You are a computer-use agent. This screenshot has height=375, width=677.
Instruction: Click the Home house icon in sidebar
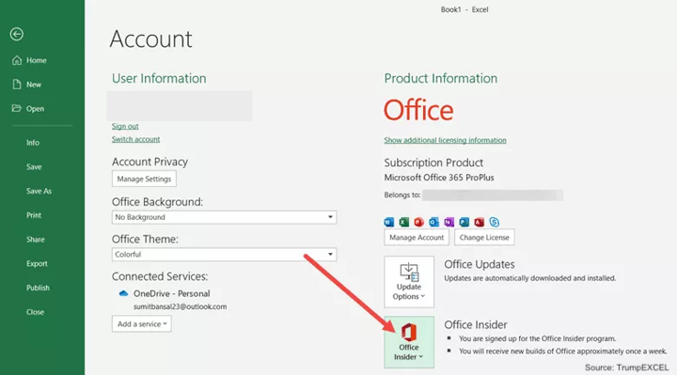[x=17, y=60]
